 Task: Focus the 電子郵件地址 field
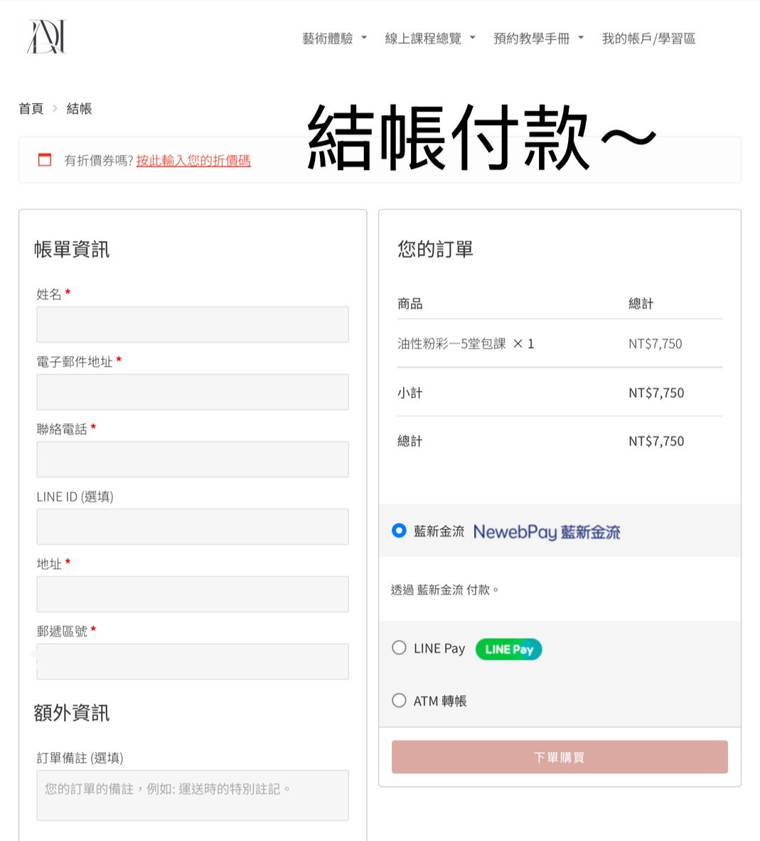point(193,392)
